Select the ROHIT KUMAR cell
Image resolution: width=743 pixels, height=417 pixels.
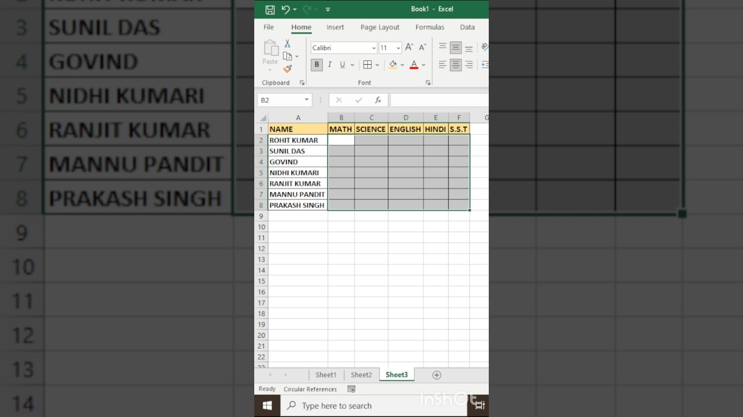298,140
